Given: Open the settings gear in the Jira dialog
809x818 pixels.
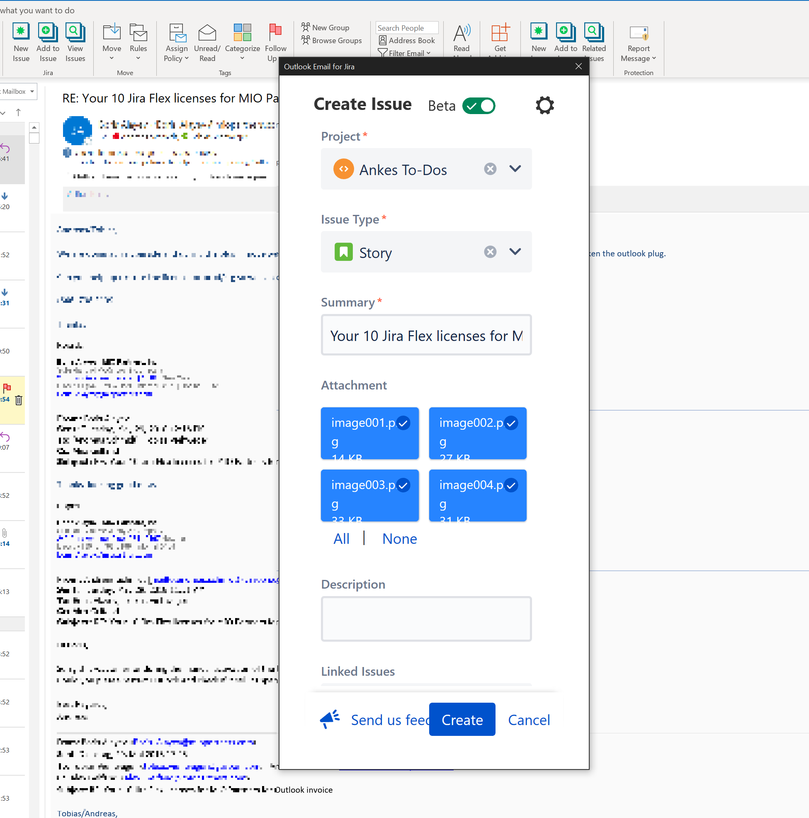Looking at the screenshot, I should point(544,105).
